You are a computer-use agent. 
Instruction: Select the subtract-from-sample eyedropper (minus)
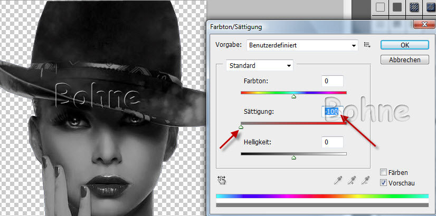364,181
